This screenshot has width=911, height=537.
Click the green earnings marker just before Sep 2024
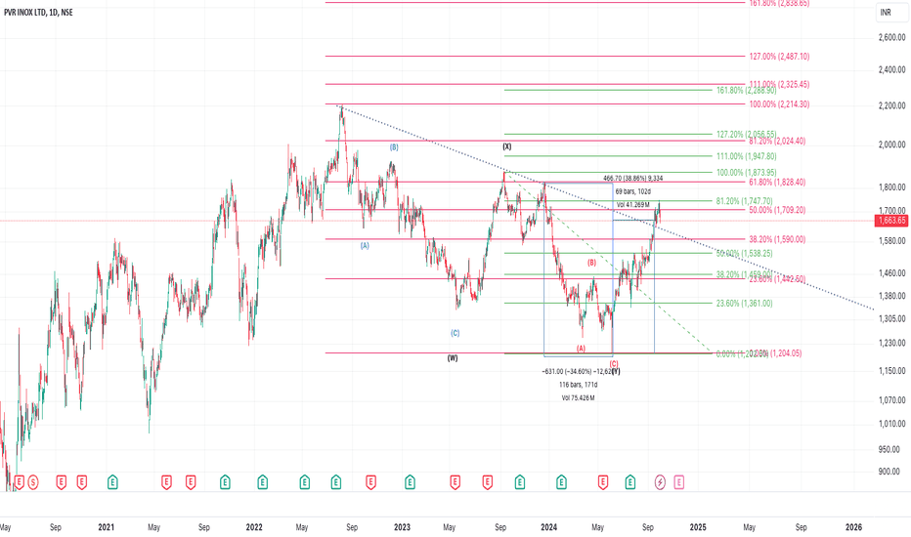629,482
